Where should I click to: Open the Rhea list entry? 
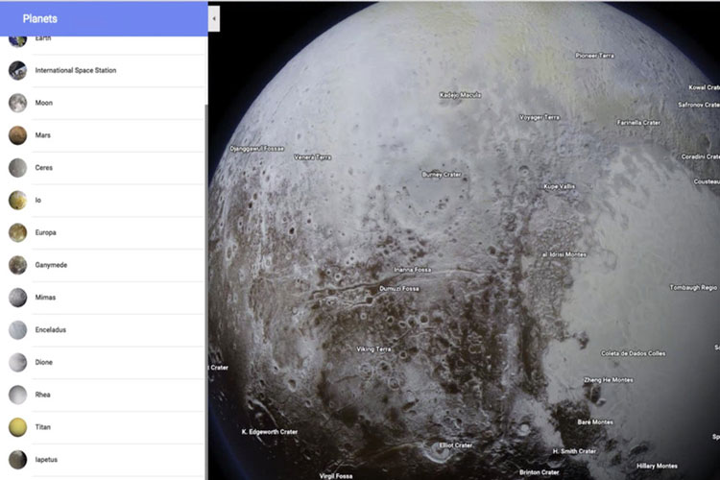[43, 395]
